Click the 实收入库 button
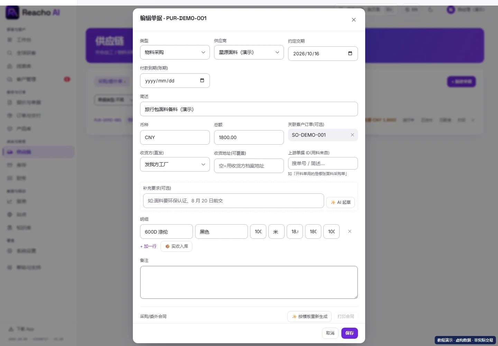Viewport: 498px width, 346px height. pyautogui.click(x=176, y=246)
